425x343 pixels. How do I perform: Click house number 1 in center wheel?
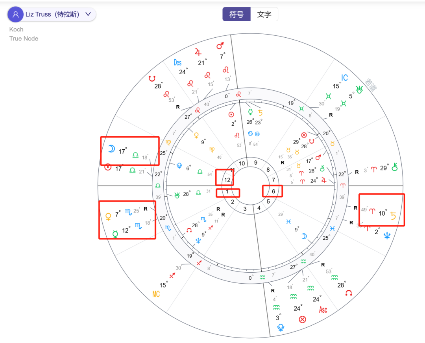[227, 192]
